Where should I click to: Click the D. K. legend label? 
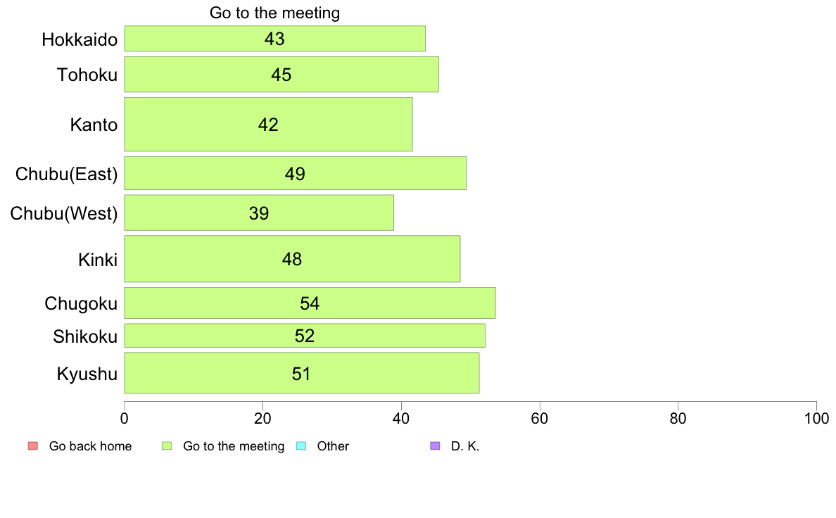point(465,446)
